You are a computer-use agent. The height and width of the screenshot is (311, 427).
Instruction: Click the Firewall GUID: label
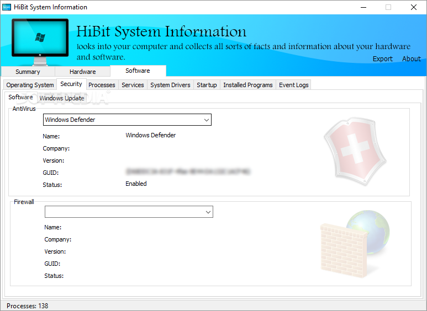point(52,264)
